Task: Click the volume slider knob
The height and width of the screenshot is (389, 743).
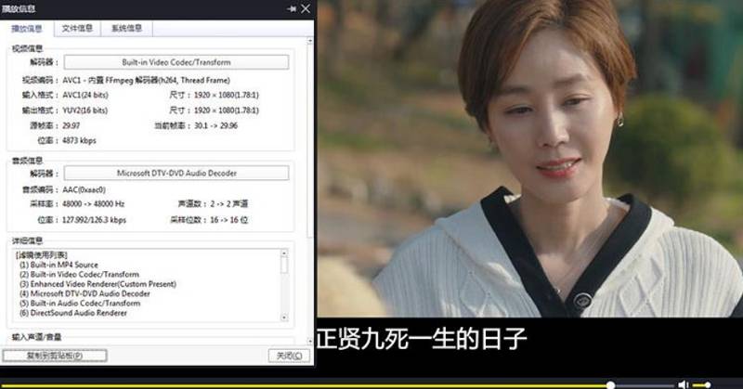Action: [x=708, y=384]
